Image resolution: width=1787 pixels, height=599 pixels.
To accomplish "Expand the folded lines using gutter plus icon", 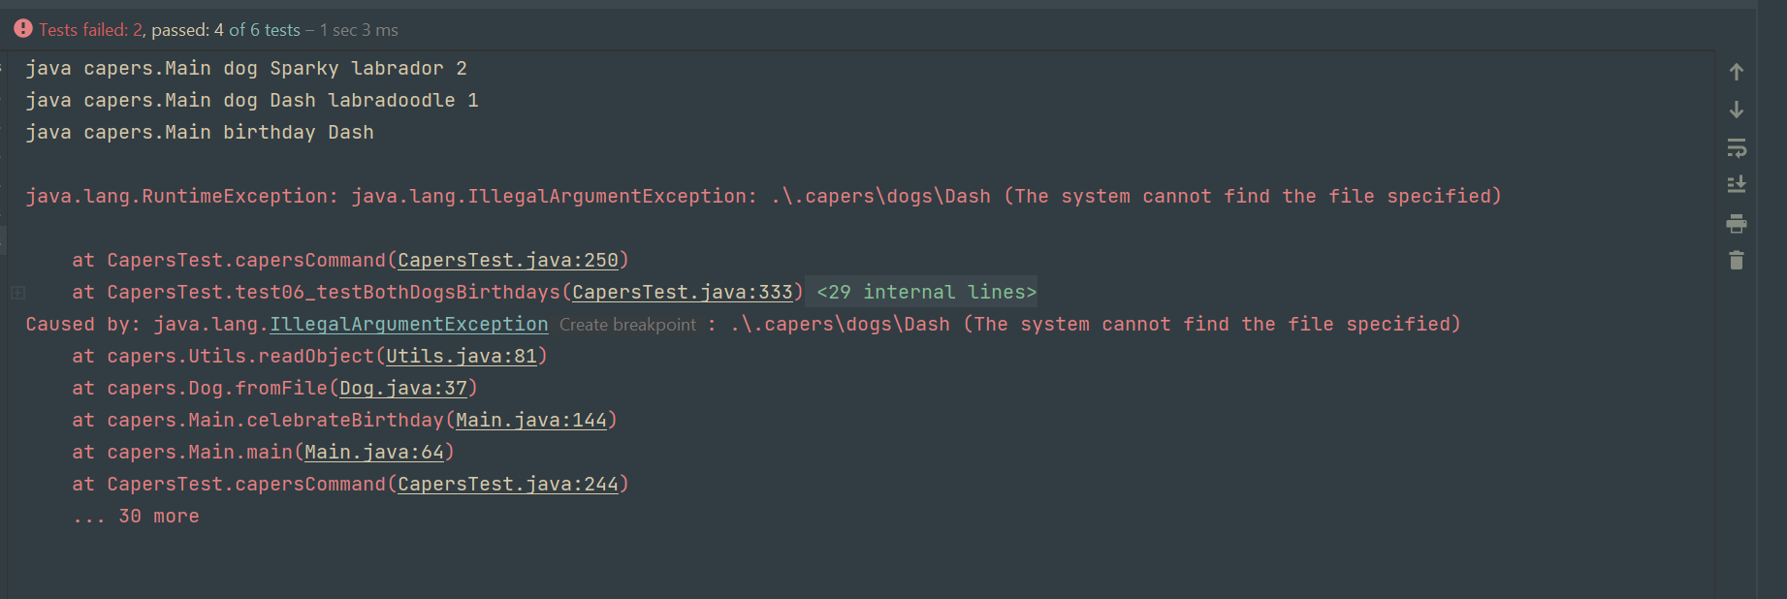I will click(x=17, y=292).
